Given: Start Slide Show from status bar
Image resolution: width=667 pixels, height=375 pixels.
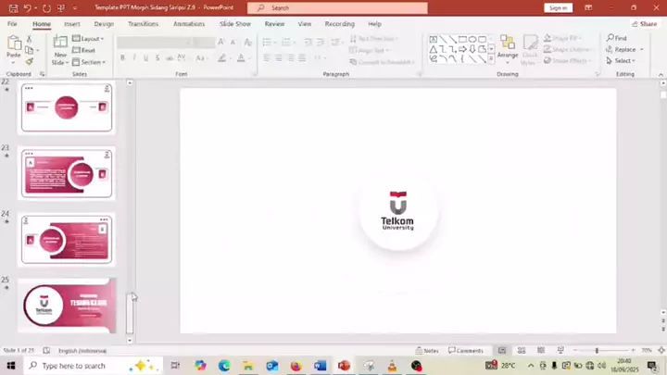Looking at the screenshot, I should click(560, 350).
